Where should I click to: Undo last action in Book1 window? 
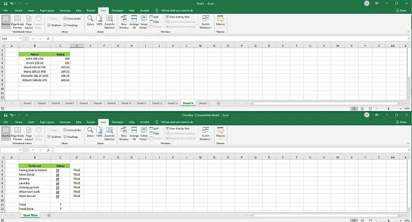pos(12,3)
